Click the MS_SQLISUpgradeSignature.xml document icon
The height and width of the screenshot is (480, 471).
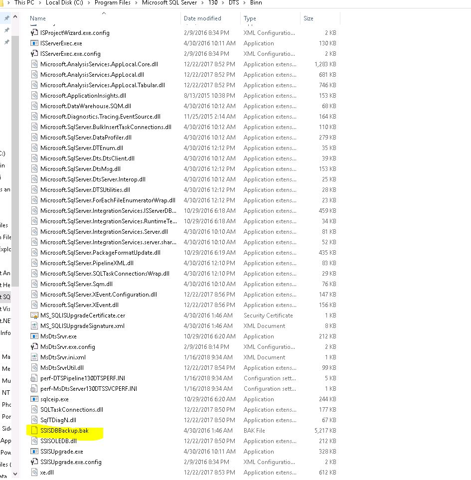coord(34,325)
